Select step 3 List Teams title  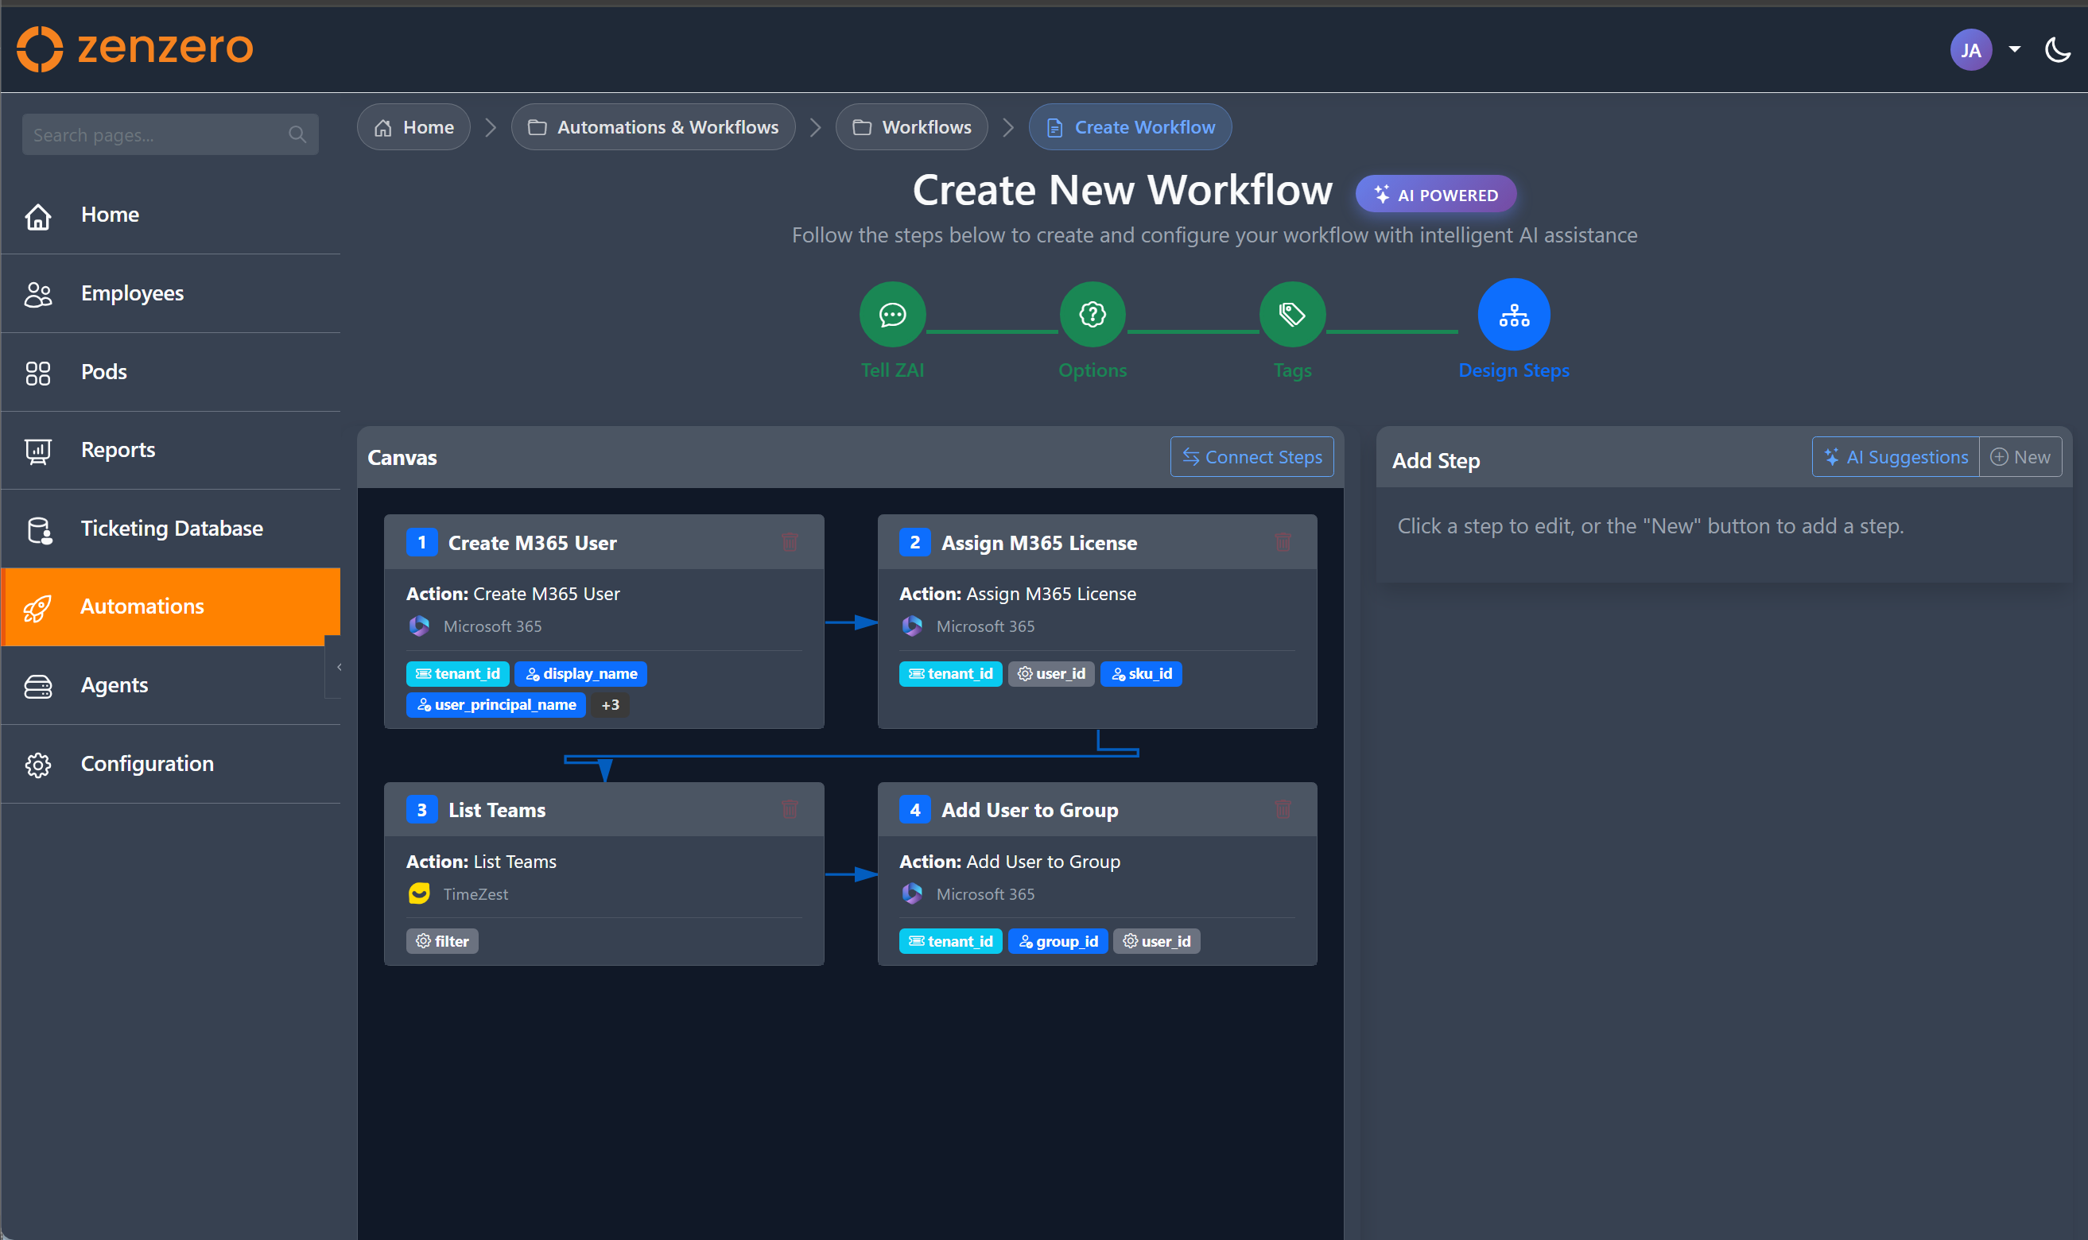[x=496, y=811]
